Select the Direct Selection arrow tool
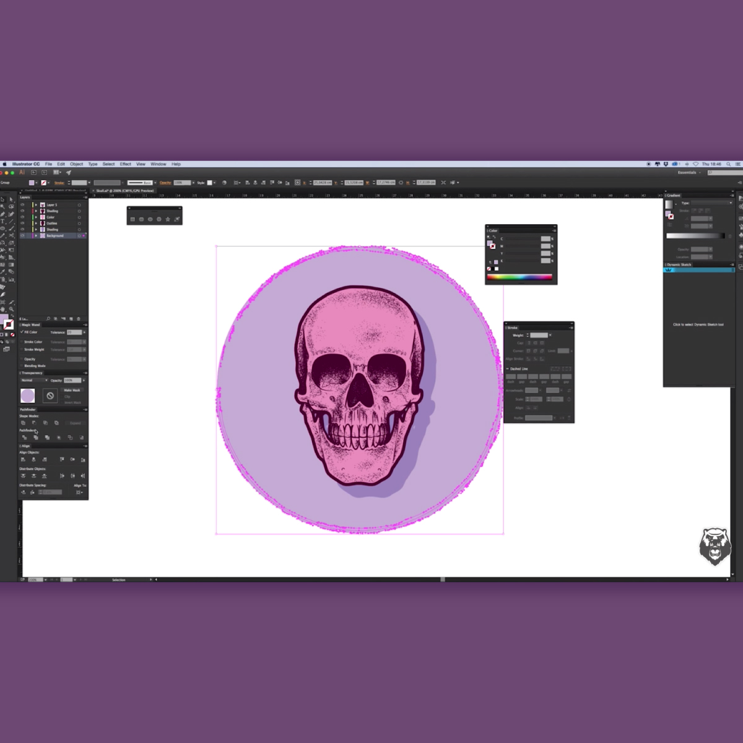Viewport: 743px width, 743px height. point(11,199)
